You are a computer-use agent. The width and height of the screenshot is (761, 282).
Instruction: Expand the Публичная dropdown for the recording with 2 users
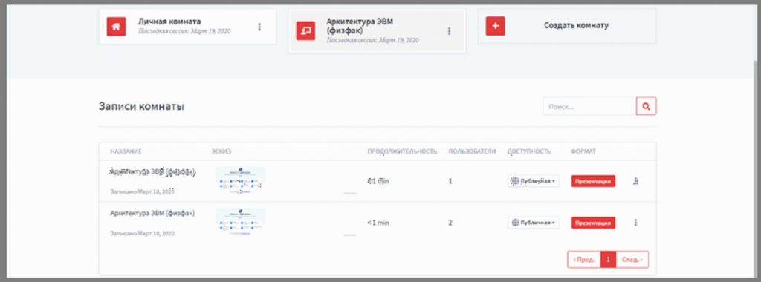tap(534, 223)
